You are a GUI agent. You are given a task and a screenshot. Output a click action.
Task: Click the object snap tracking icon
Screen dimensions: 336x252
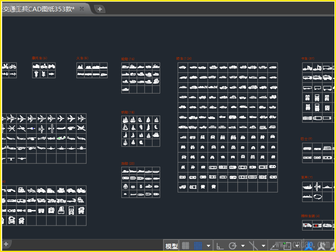274,246
